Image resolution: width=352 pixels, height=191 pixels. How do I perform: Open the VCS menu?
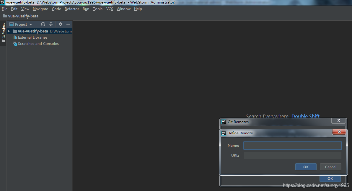110,9
